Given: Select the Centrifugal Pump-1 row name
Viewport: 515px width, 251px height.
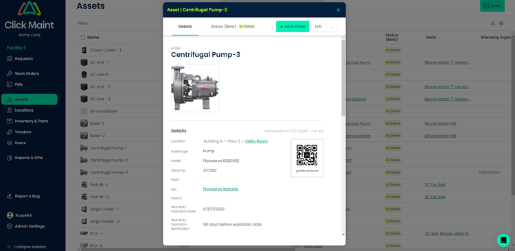Looking at the screenshot, I should (108, 148).
